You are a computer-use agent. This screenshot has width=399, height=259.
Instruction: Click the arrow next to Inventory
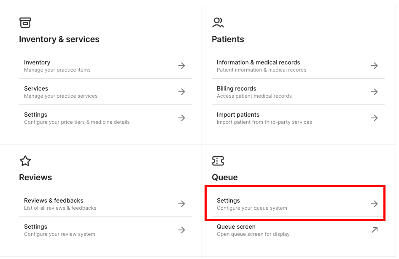pos(181,66)
